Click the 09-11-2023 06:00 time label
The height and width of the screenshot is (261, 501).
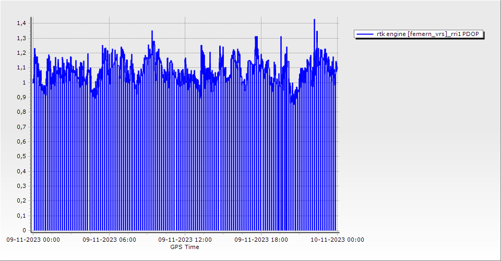point(109,240)
